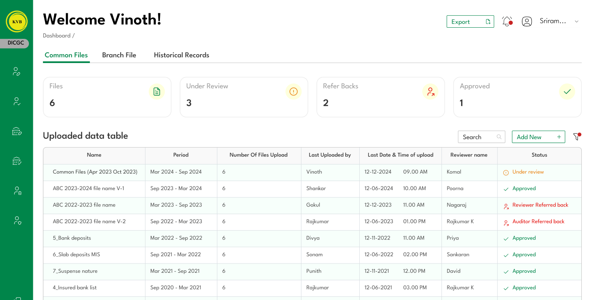Click the Export button
Viewport: 595px width, 300px height.
tap(470, 22)
